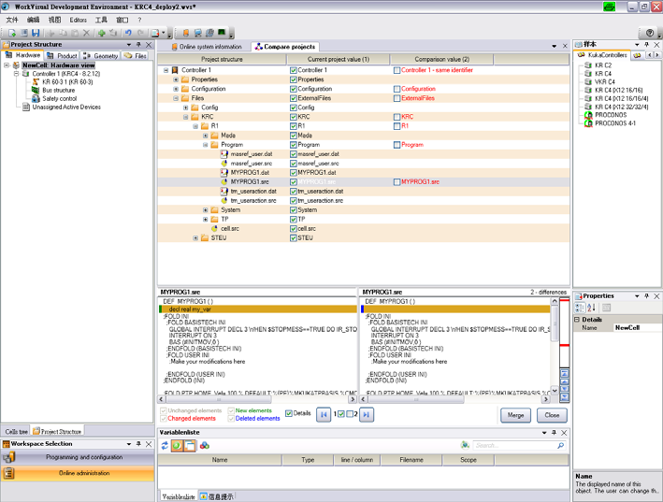
Task: Collapse the Program folder in project structure
Action: click(x=206, y=145)
